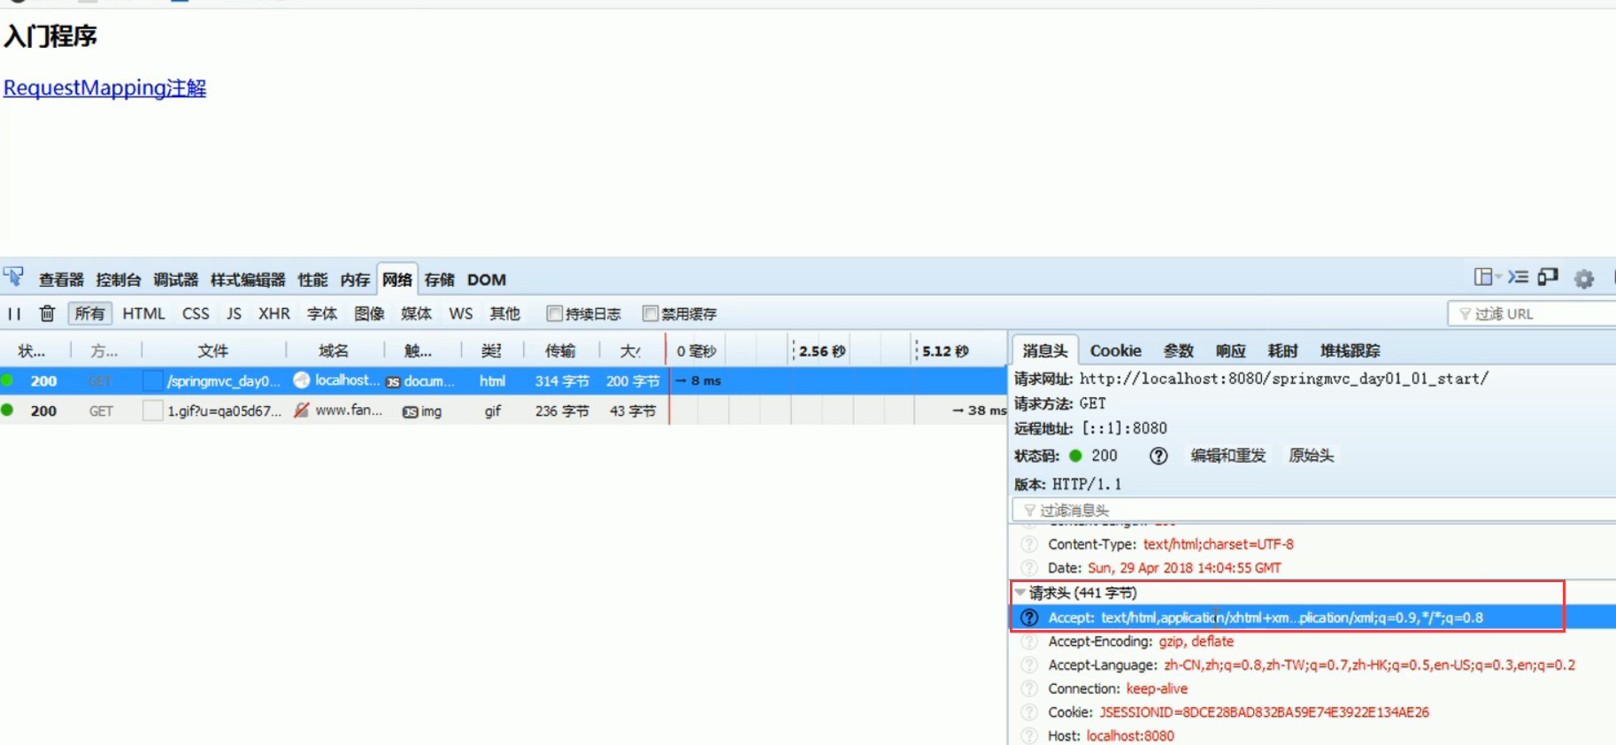Filter requests by CSS

[196, 313]
